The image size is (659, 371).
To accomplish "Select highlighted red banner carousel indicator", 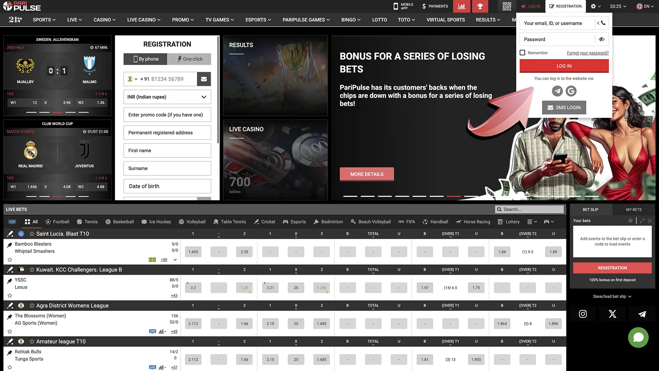I will point(454,196).
